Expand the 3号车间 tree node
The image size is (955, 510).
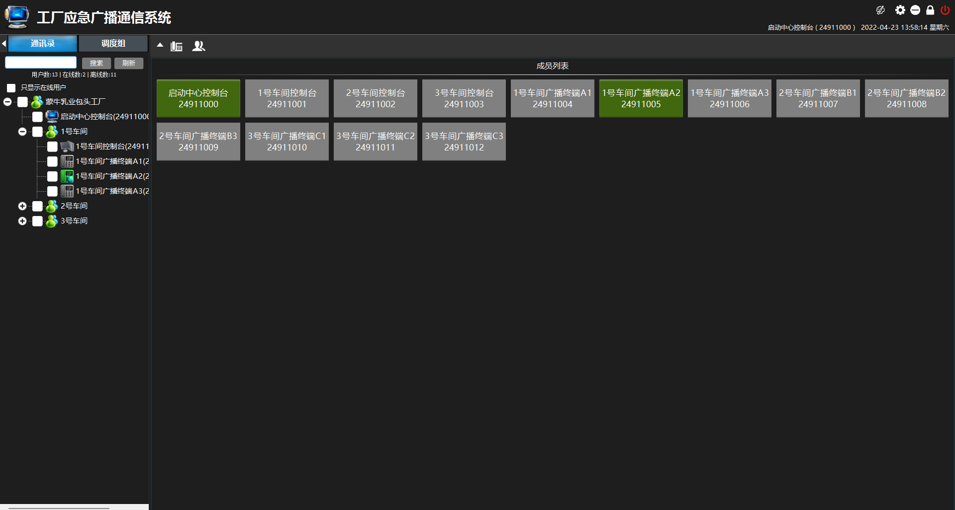click(x=22, y=221)
